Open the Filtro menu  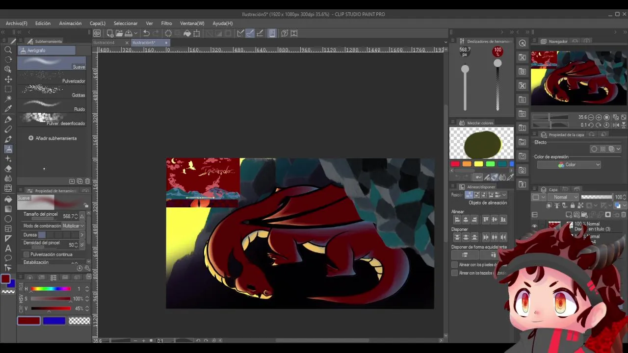pyautogui.click(x=166, y=23)
